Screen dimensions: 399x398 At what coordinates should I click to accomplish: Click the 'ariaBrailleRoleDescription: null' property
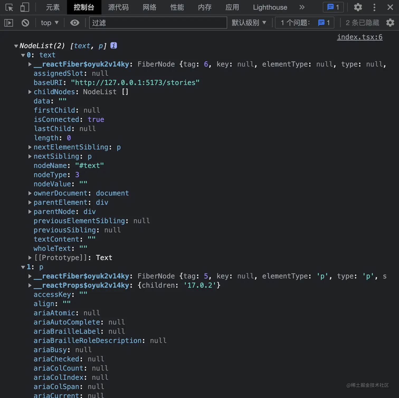point(100,341)
